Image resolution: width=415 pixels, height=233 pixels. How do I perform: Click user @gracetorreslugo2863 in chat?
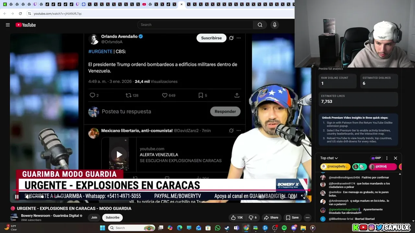(x=343, y=210)
